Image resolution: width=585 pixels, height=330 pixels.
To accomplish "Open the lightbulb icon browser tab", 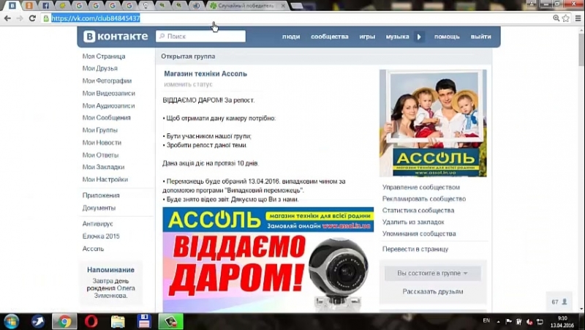I will 146,6.
